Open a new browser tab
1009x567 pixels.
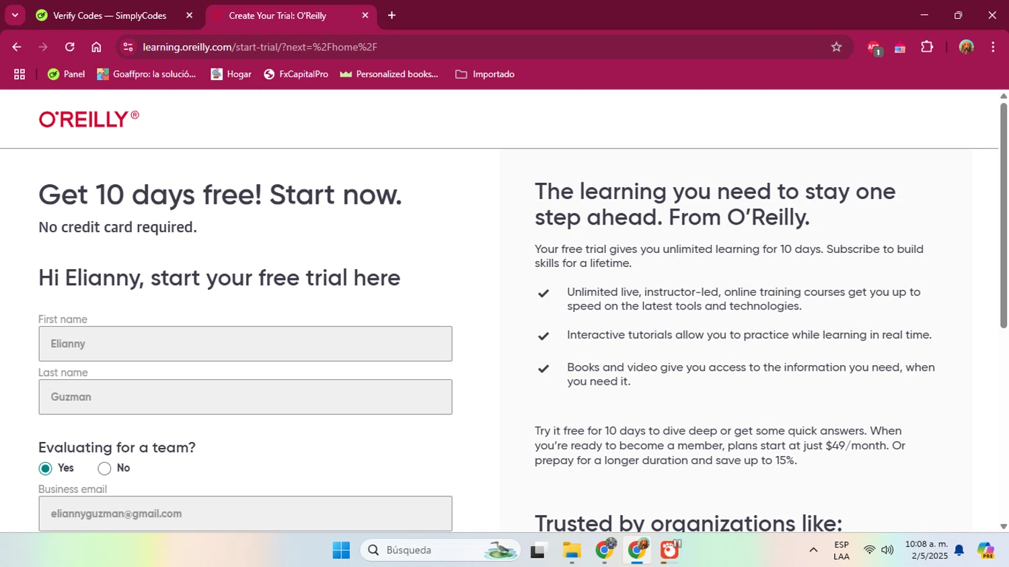pyautogui.click(x=391, y=15)
